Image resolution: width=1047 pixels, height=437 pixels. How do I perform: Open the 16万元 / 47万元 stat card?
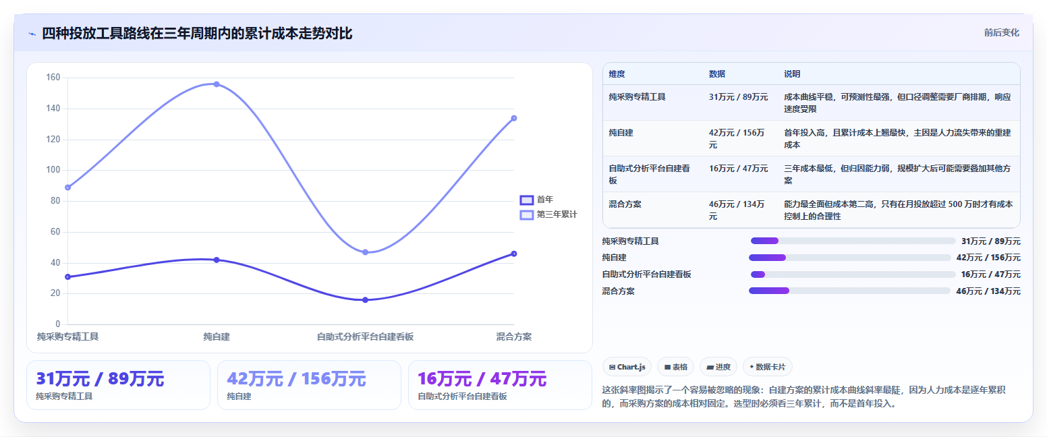[x=500, y=384]
